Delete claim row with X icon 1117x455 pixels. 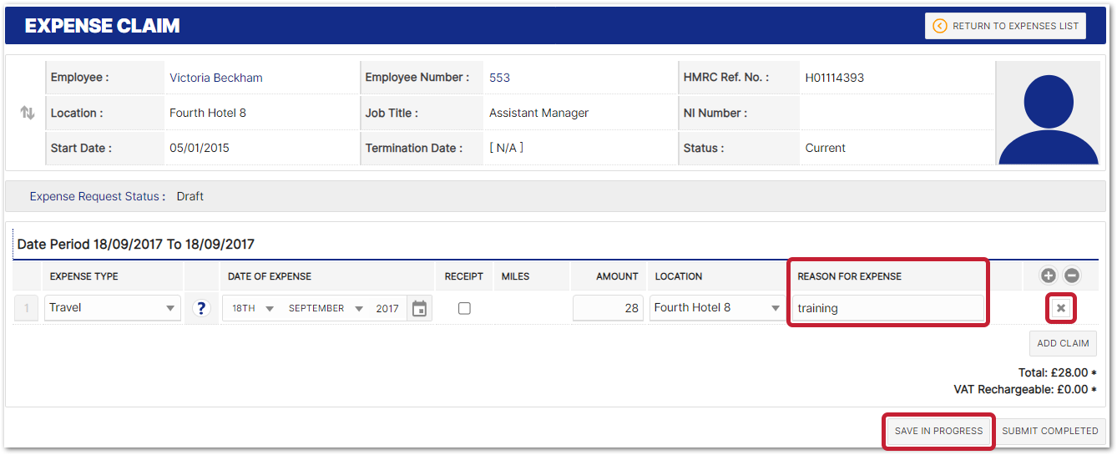click(x=1061, y=308)
